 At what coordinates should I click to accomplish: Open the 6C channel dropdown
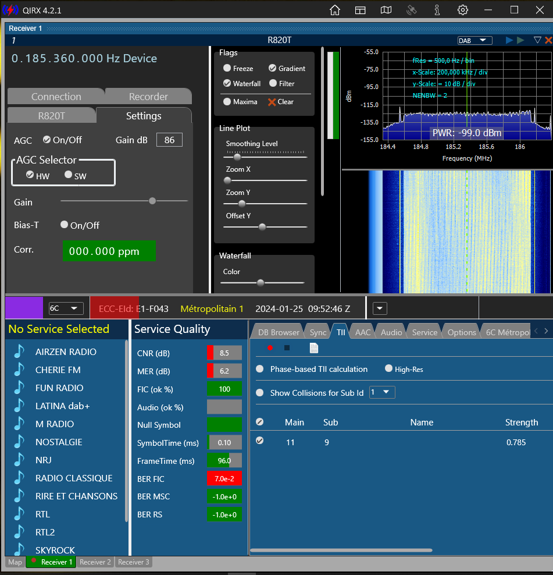pos(66,308)
